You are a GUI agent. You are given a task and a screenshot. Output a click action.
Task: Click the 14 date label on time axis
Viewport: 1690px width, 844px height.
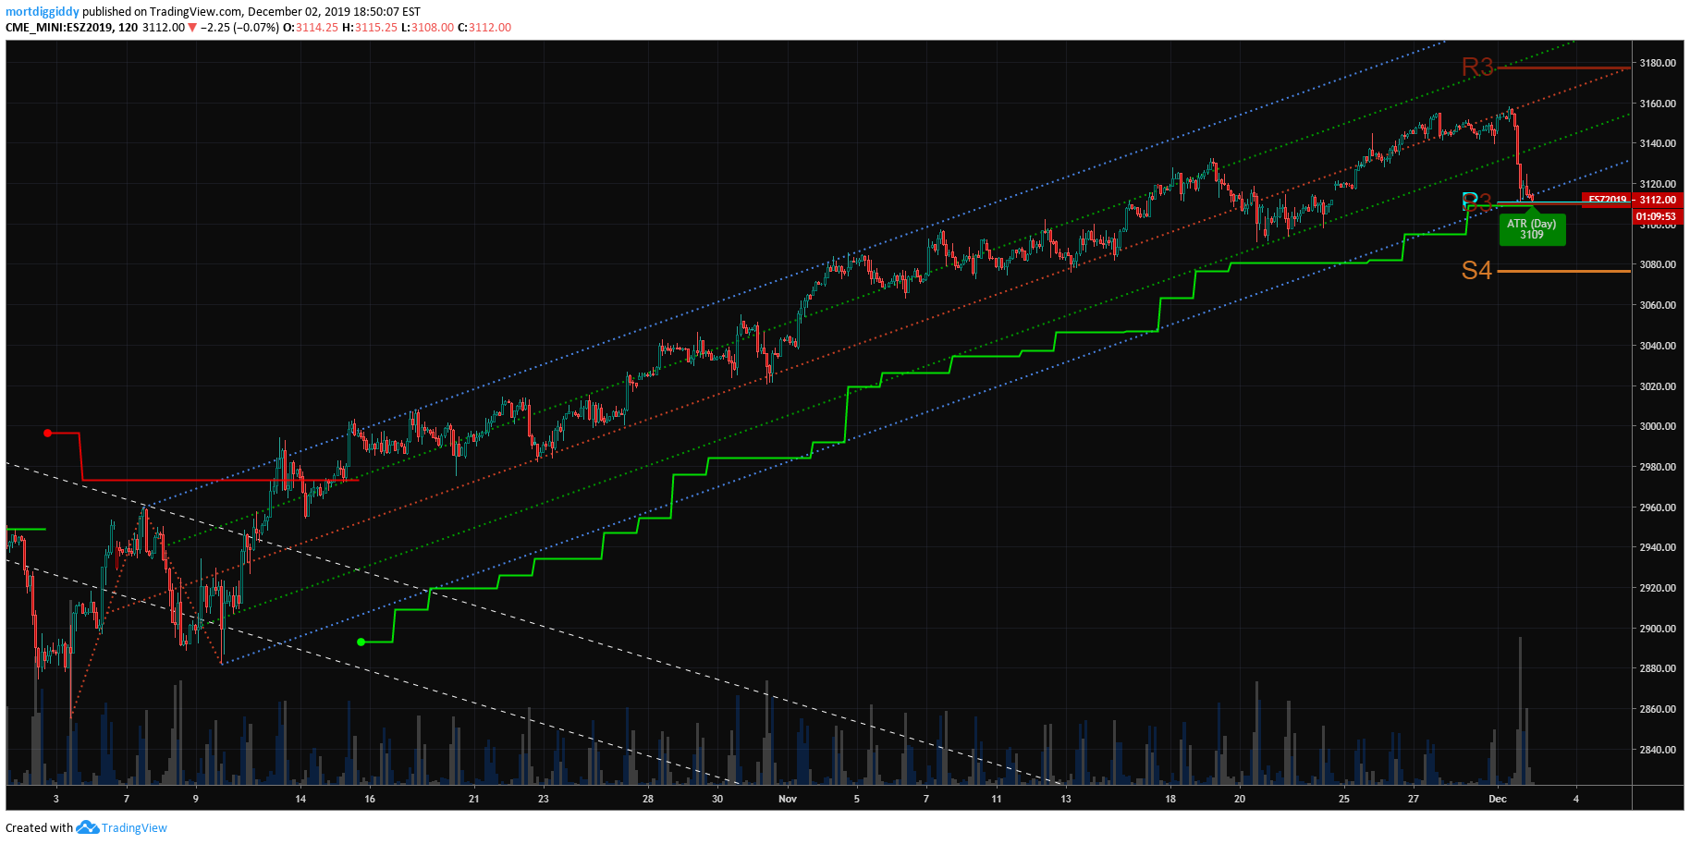(300, 799)
